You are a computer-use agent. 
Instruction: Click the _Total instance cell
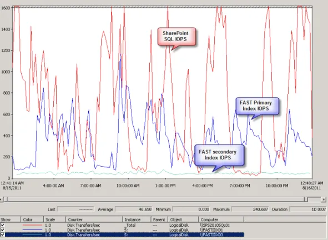tap(130, 225)
